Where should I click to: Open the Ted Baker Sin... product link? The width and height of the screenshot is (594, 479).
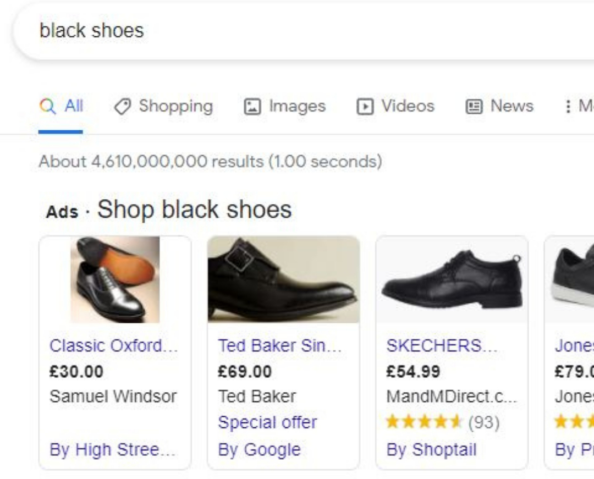[x=279, y=346]
